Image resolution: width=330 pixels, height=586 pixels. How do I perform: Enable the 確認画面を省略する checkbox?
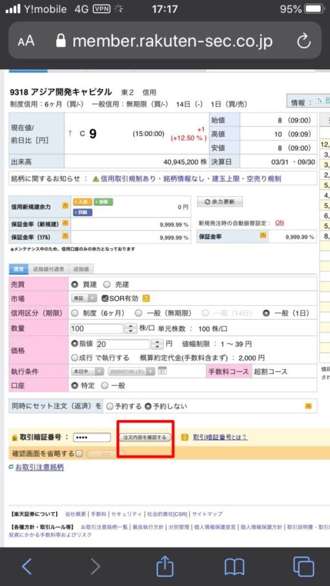[79, 454]
